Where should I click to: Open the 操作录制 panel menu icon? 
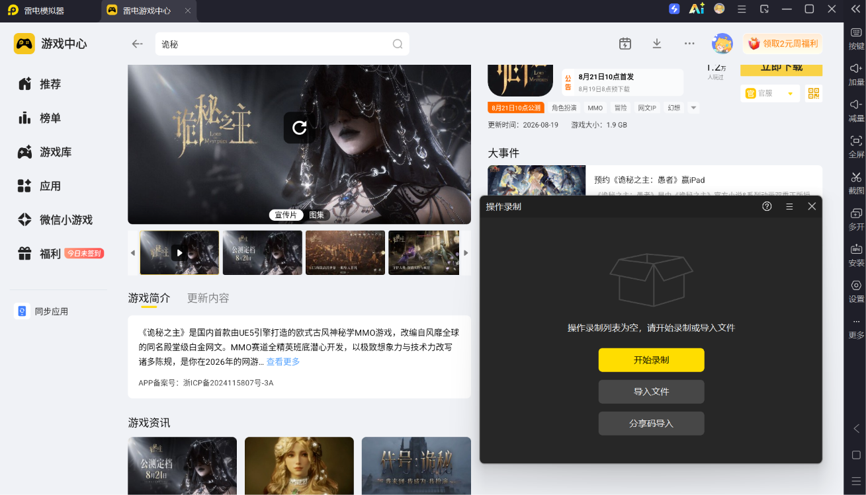click(x=789, y=206)
